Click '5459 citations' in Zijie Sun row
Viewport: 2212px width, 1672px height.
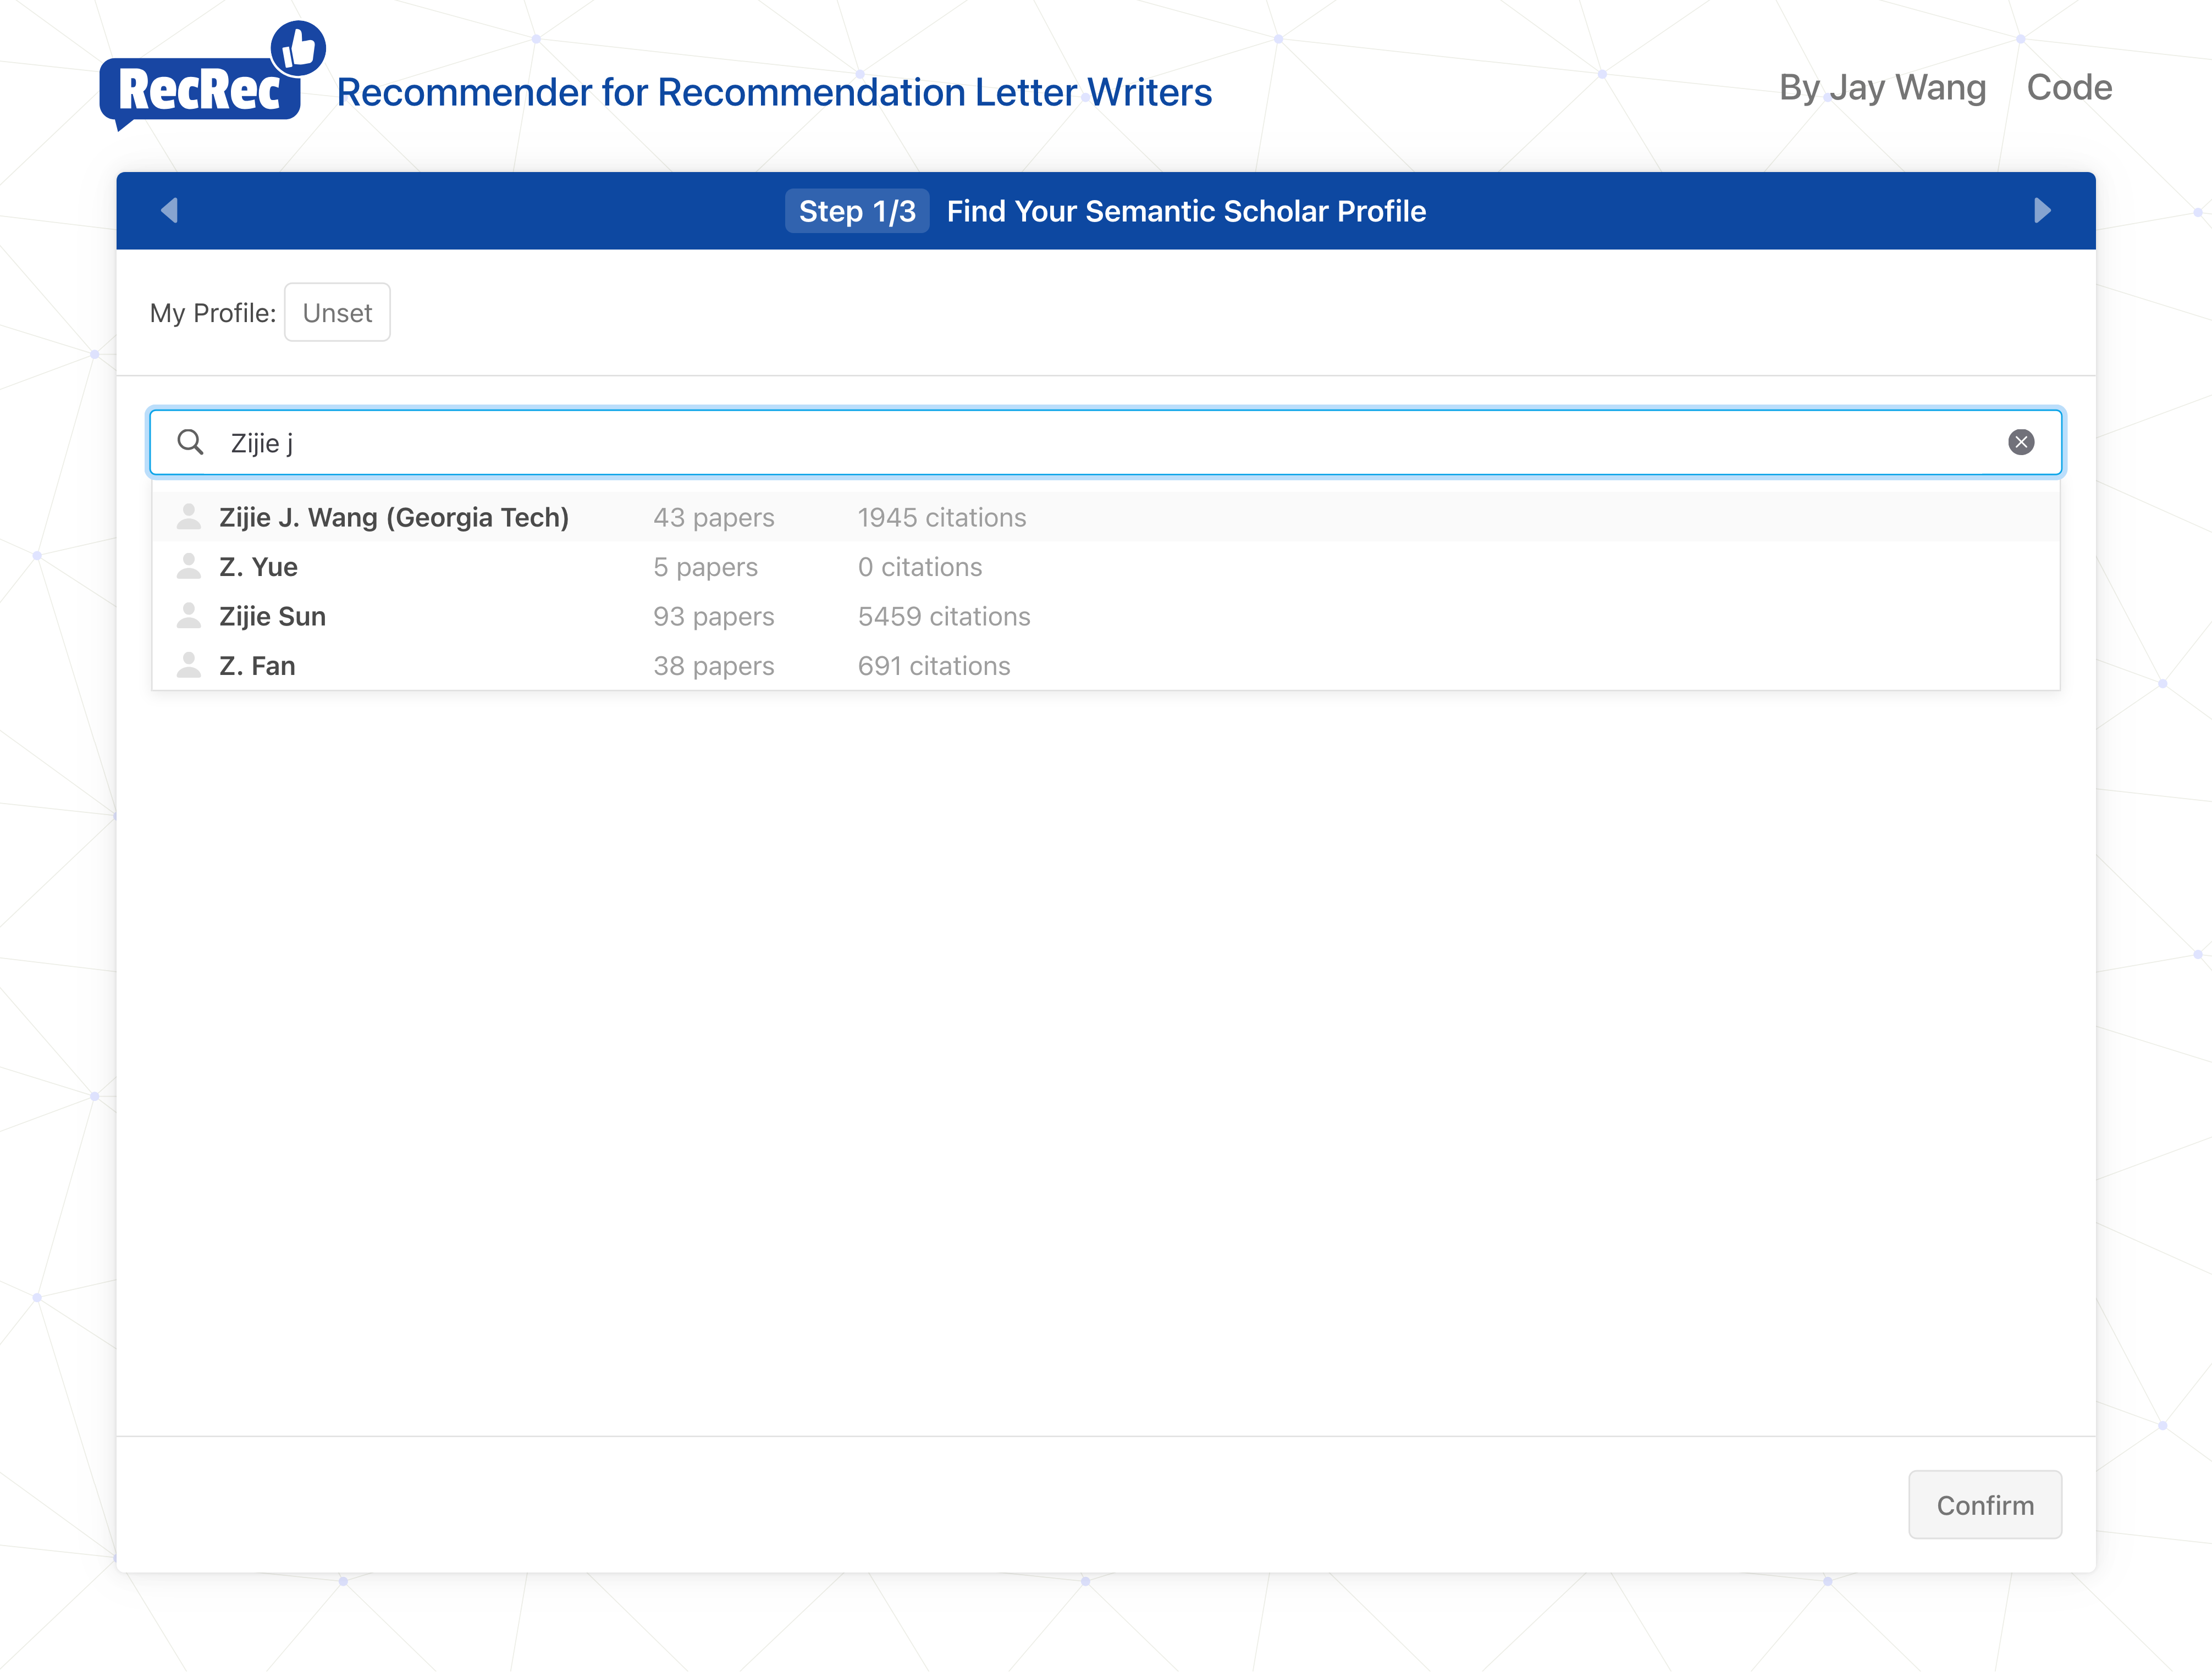(944, 617)
